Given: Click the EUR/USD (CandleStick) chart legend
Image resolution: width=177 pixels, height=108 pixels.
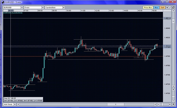Looking at the screenshot, I should pyautogui.click(x=13, y=13).
